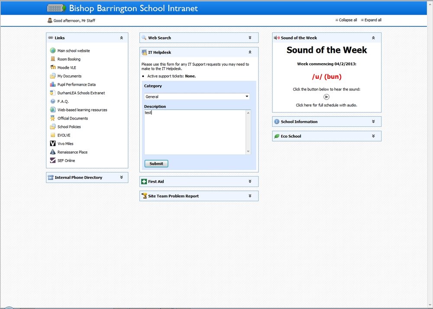Screen dimensions: 433x309
Task: Click the school intranet logo icon
Action: tap(56, 8)
